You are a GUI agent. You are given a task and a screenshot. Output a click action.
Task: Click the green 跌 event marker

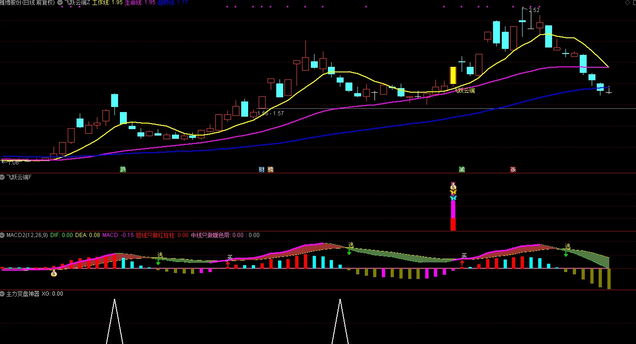click(123, 170)
